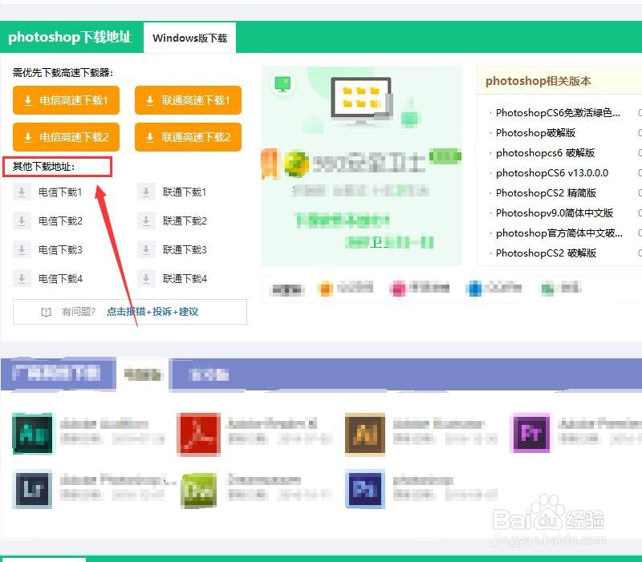The height and width of the screenshot is (562, 642).
Task: Click the Lightroom Lr icon
Action: click(32, 489)
